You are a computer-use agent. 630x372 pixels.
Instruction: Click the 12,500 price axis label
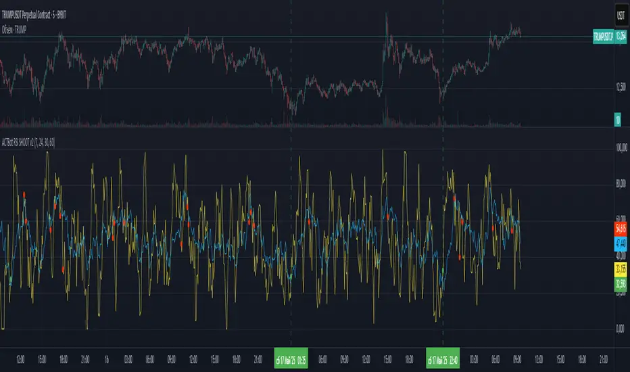(621, 87)
